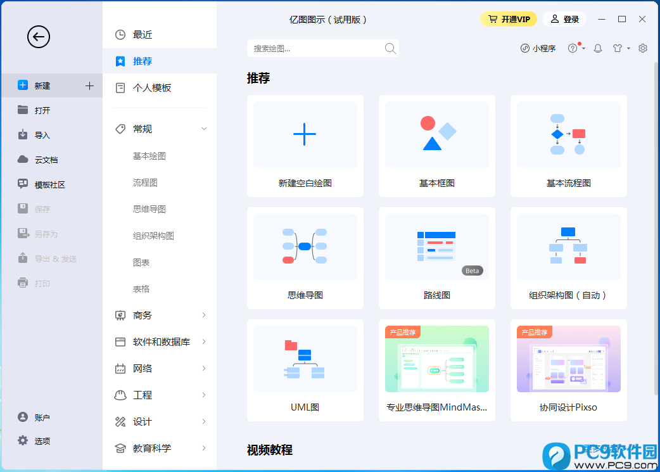Image resolution: width=660 pixels, height=472 pixels.
Task: Open the 专业思维导图MindMaster promo card
Action: click(x=437, y=370)
